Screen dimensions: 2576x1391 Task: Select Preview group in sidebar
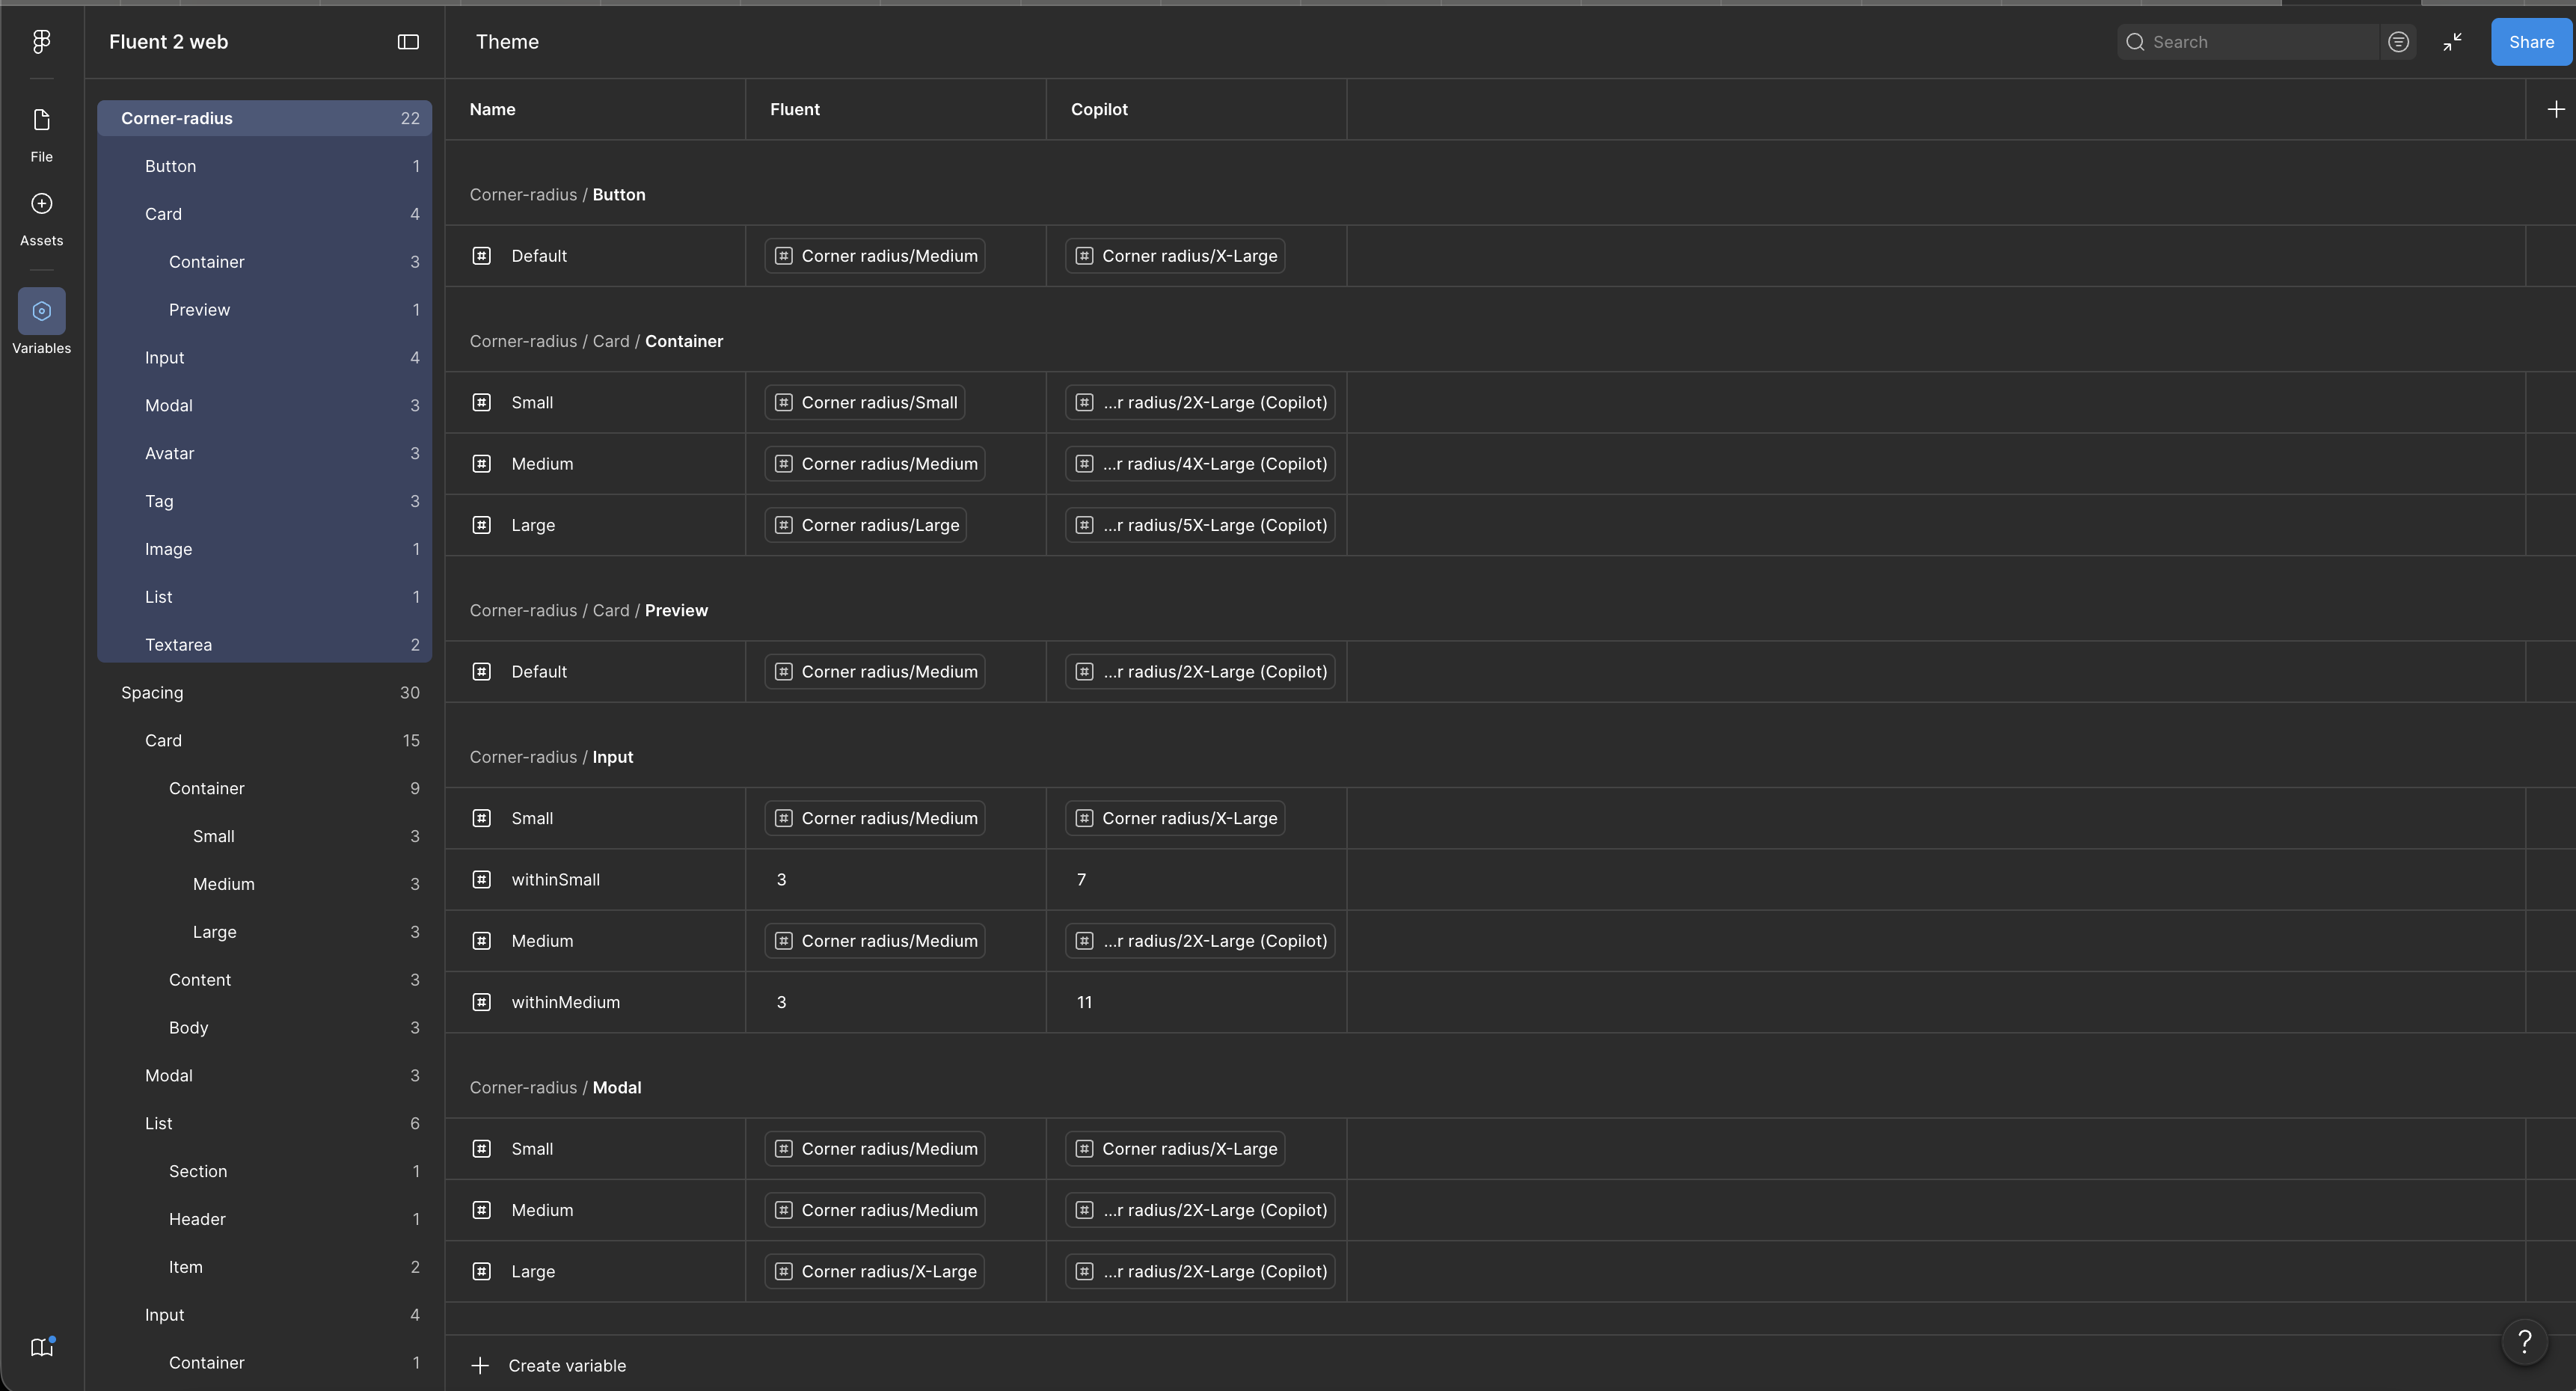click(x=264, y=310)
